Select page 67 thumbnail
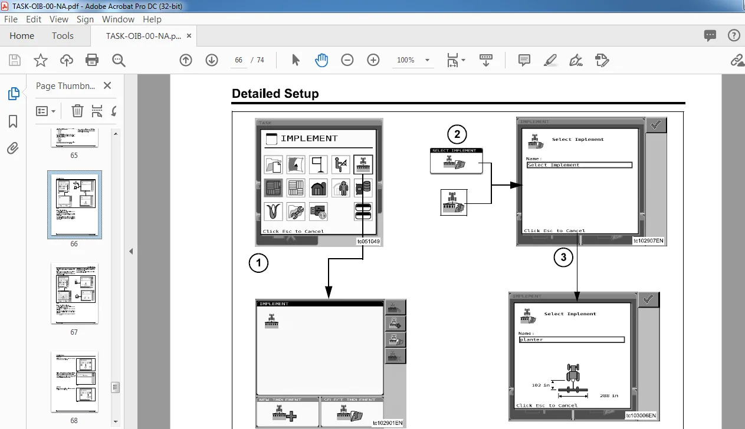Image resolution: width=745 pixels, height=429 pixels. pos(74,294)
